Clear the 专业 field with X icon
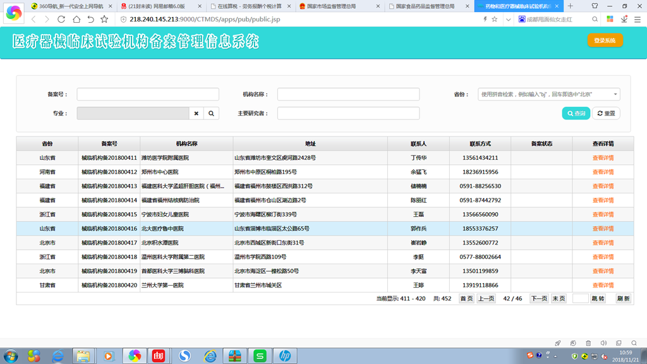This screenshot has width=647, height=364. pos(197,114)
